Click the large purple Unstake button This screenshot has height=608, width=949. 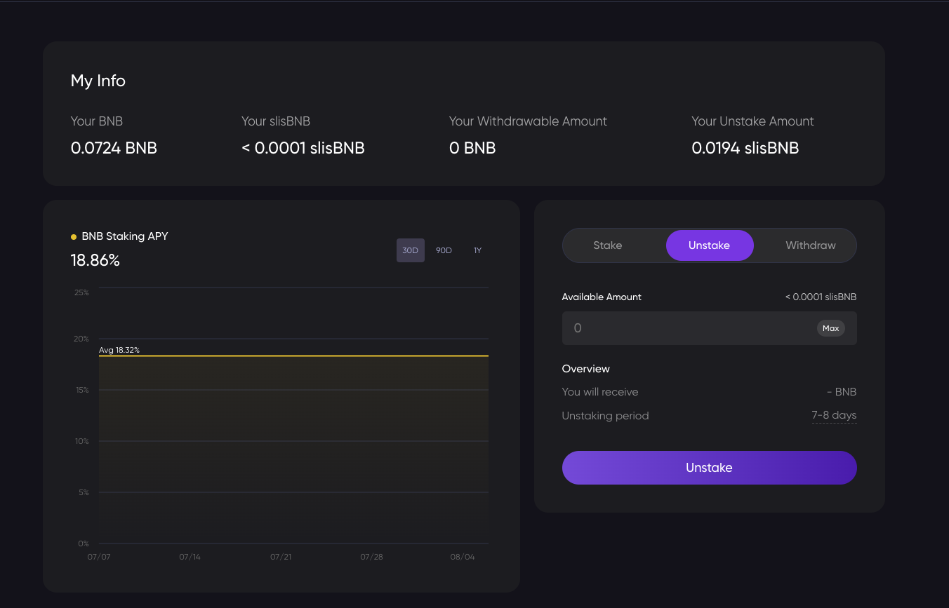(709, 468)
